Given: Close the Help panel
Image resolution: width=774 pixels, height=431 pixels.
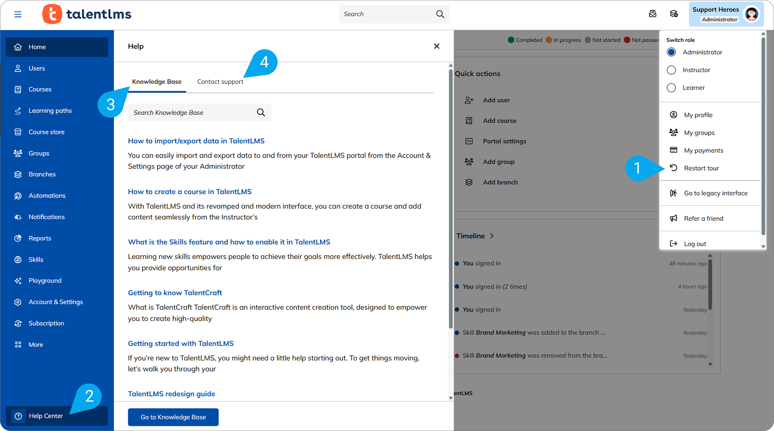Looking at the screenshot, I should [437, 46].
